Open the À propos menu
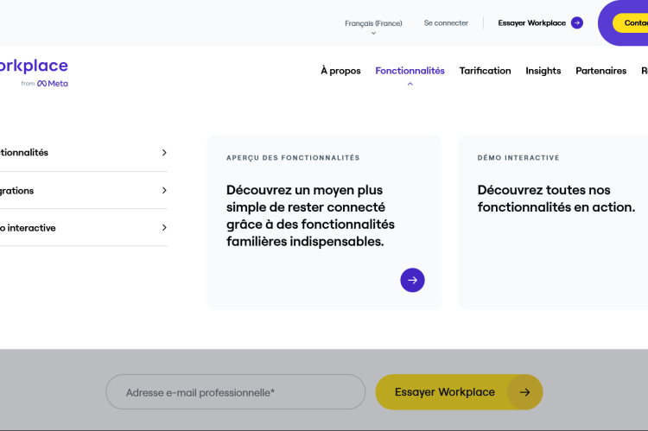The height and width of the screenshot is (431, 648). (340, 71)
